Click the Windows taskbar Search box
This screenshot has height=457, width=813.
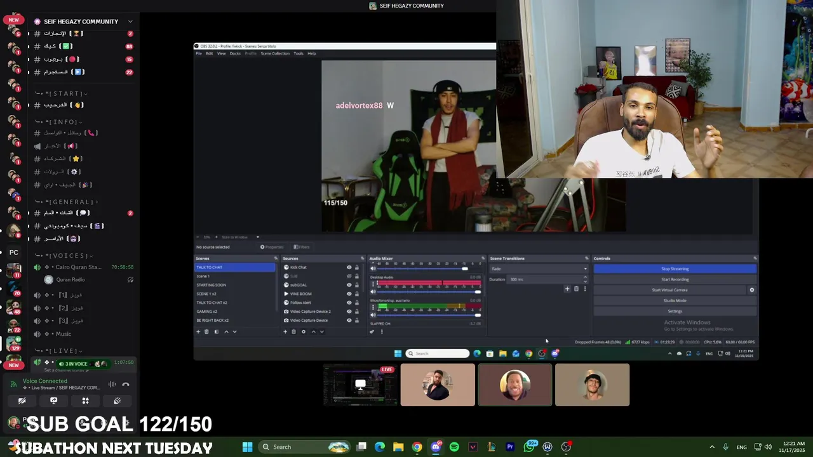point(305,447)
